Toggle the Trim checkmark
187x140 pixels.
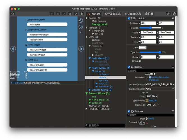pos(147,93)
